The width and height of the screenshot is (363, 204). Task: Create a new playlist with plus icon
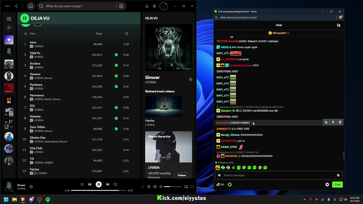9,27
